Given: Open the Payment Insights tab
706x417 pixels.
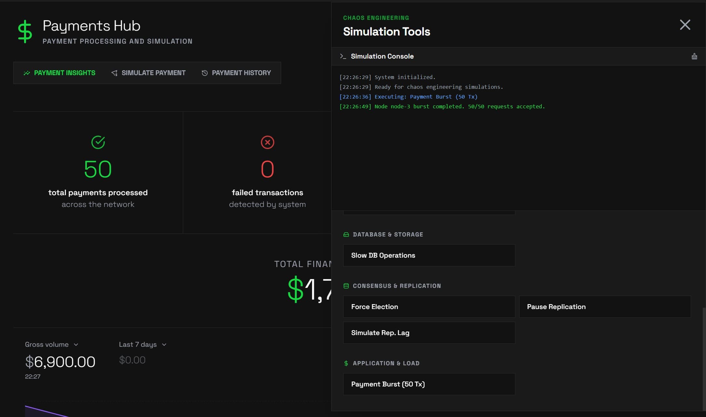Looking at the screenshot, I should click(59, 73).
